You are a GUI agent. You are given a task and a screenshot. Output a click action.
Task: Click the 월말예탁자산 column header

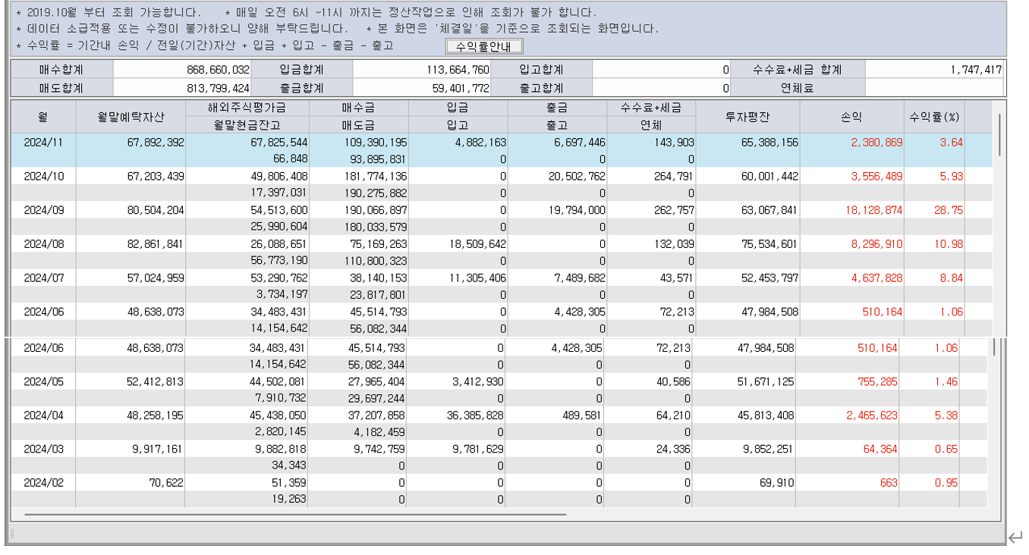tap(131, 117)
